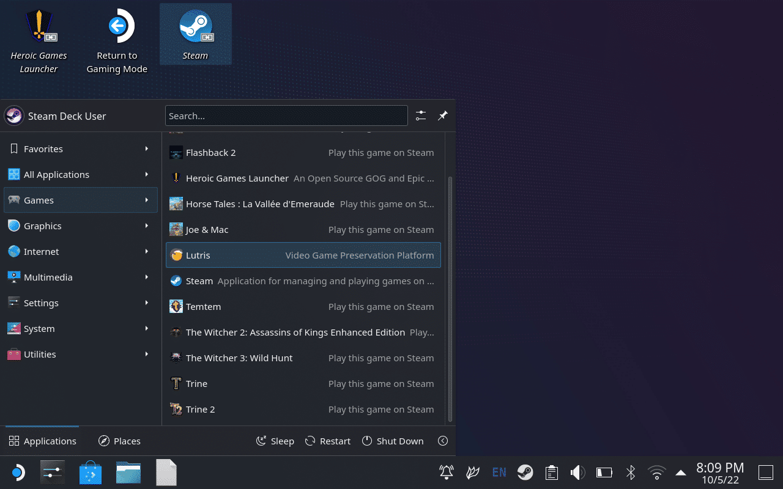Open Bluetooth settings tray icon
The width and height of the screenshot is (783, 489).
pyautogui.click(x=631, y=472)
